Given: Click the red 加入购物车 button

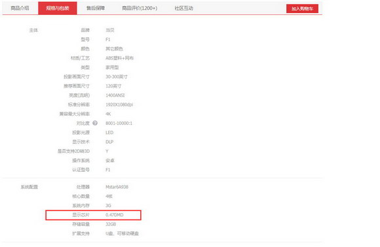Looking at the screenshot, I should (302, 8).
